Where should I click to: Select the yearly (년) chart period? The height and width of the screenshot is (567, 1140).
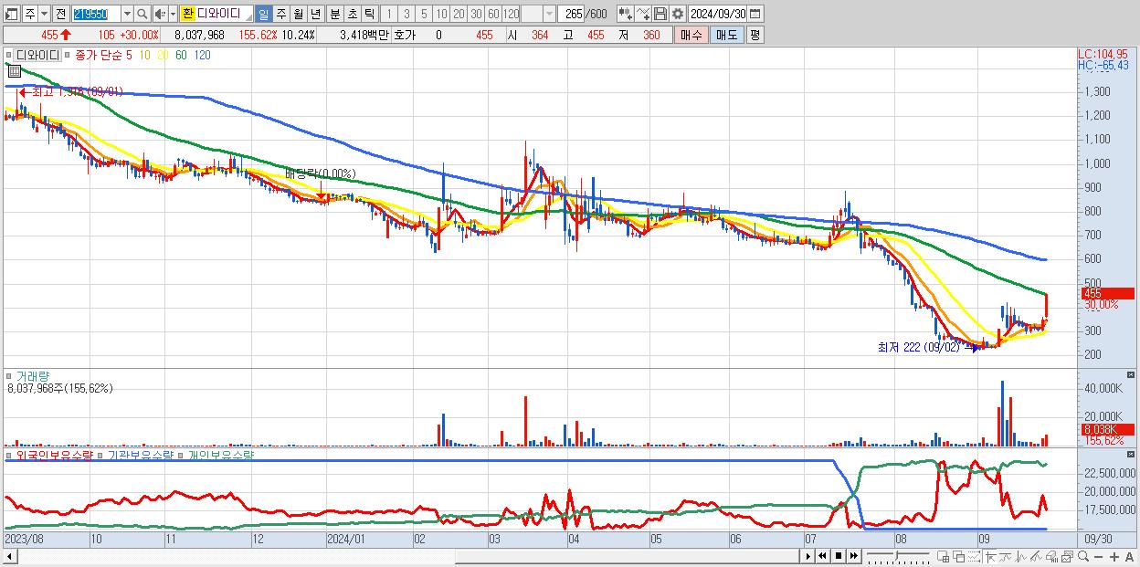315,14
